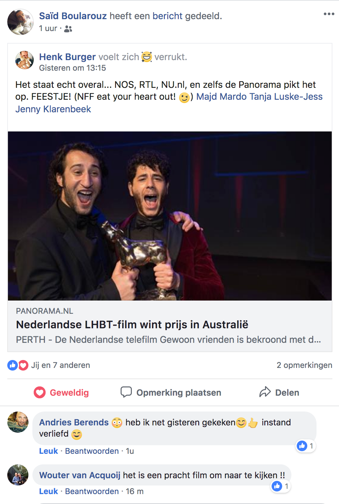The height and width of the screenshot is (504, 339).
Task: Visit tagged profile Jenny Klarenbeek
Action: [x=53, y=109]
